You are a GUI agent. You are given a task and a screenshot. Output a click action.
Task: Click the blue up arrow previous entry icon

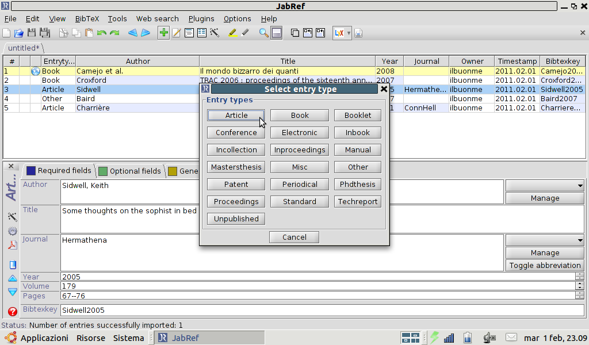point(13,278)
